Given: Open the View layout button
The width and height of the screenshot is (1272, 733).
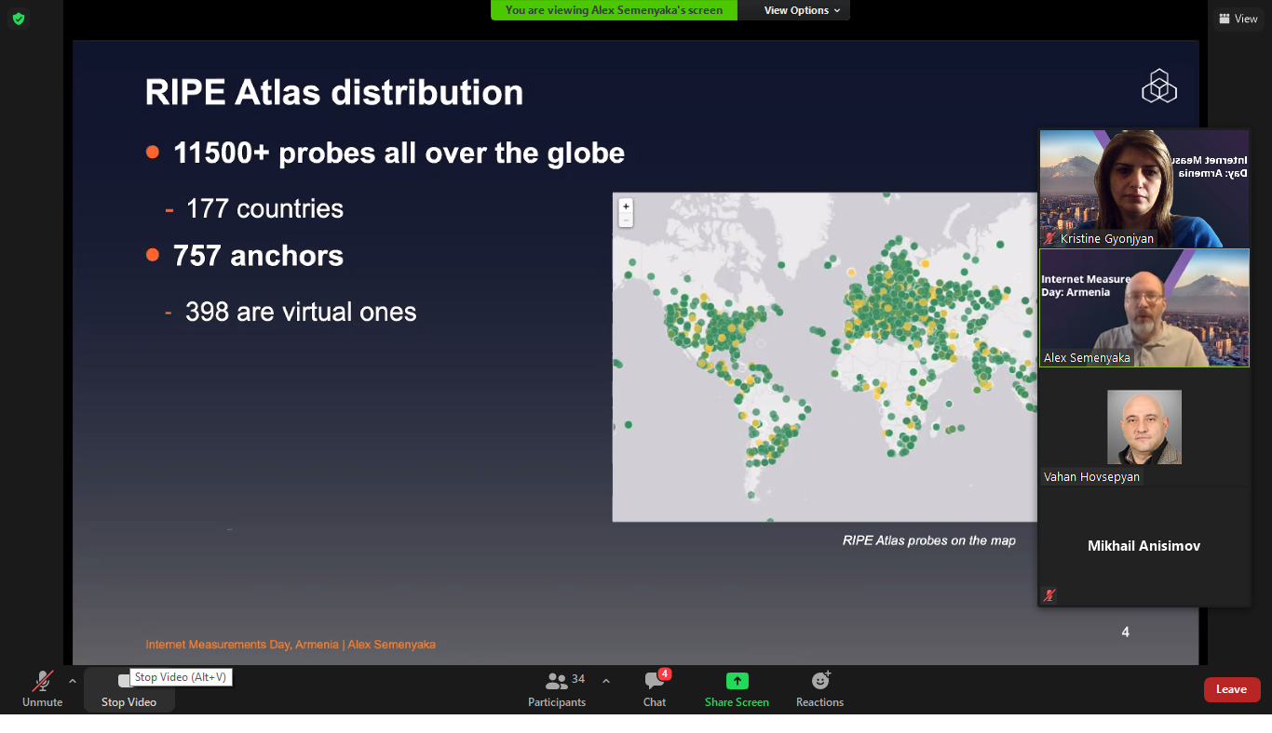Looking at the screenshot, I should 1238,19.
